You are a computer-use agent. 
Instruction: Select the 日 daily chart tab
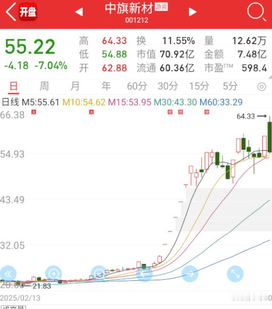click(14, 87)
